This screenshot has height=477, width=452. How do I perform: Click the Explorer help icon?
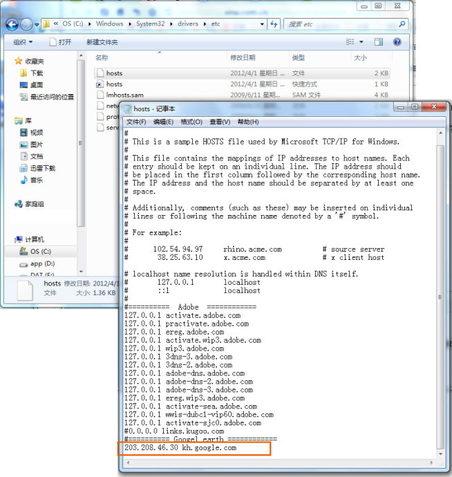click(397, 41)
